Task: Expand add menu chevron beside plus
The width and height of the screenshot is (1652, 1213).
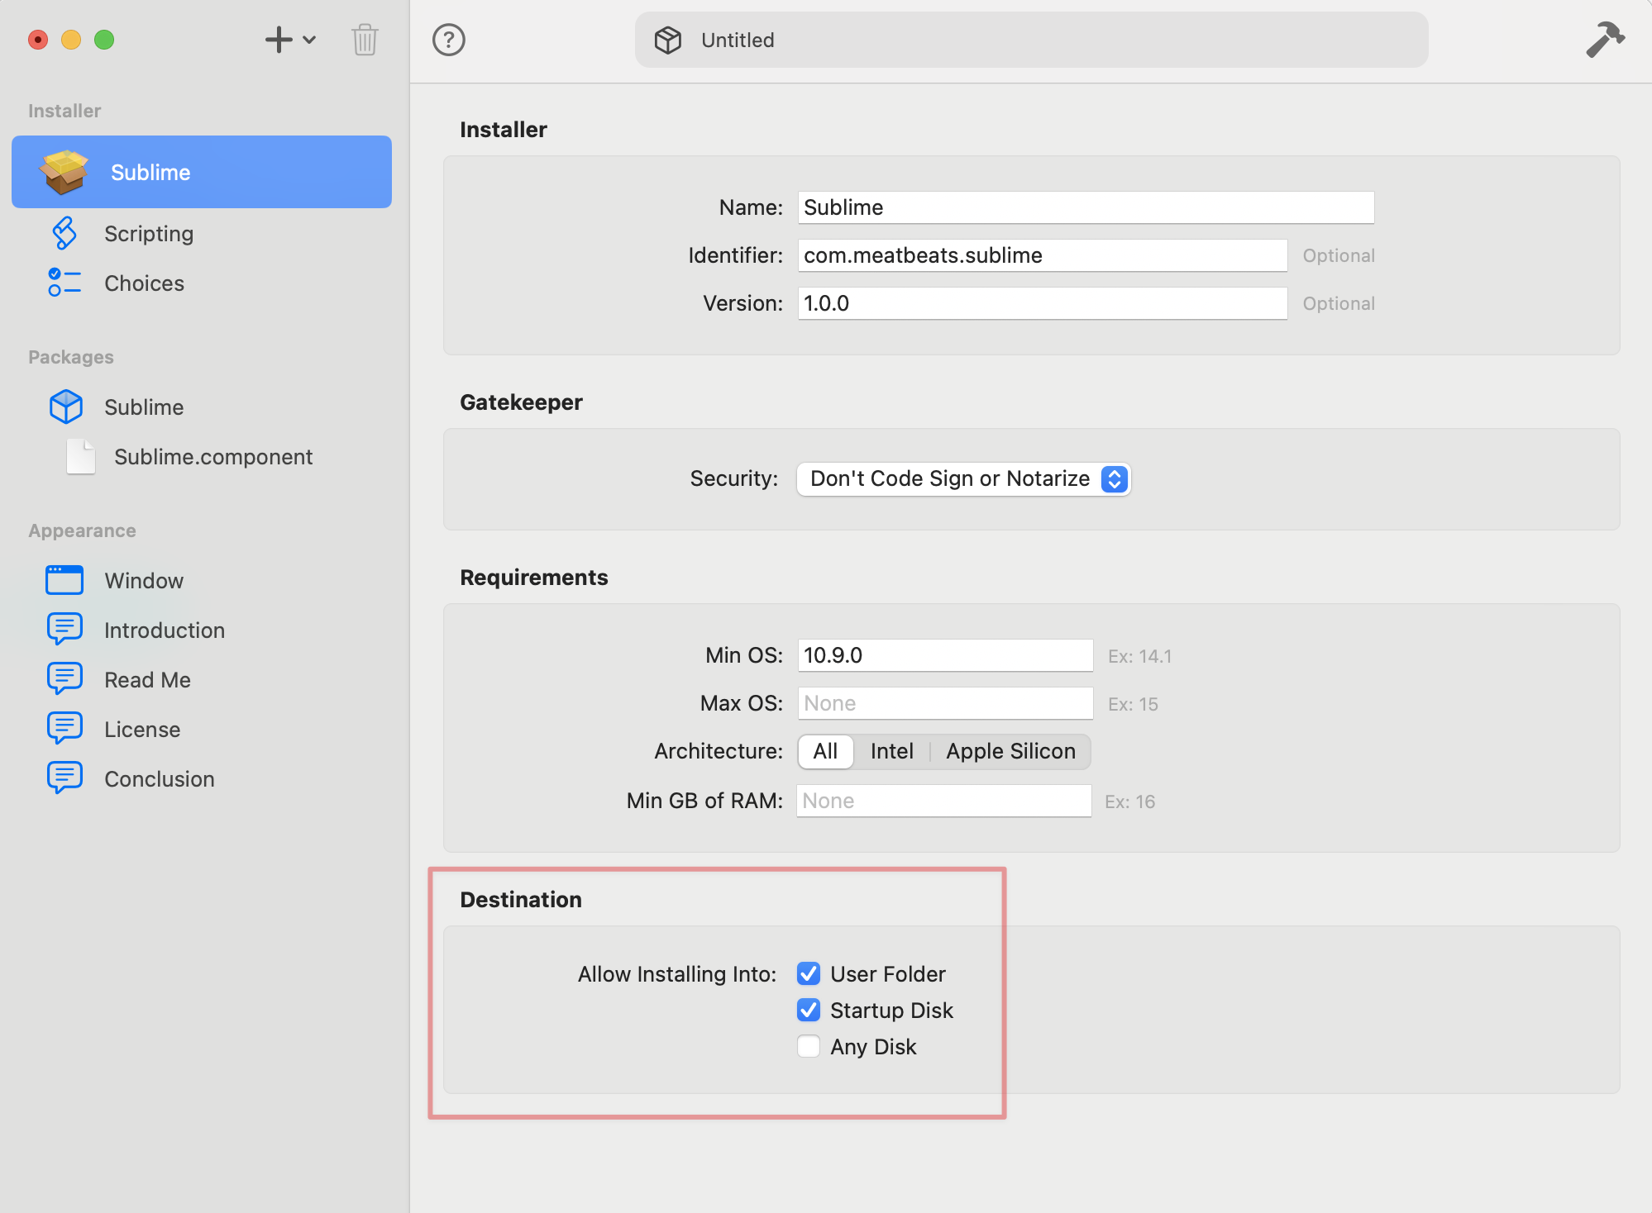Action: point(310,40)
